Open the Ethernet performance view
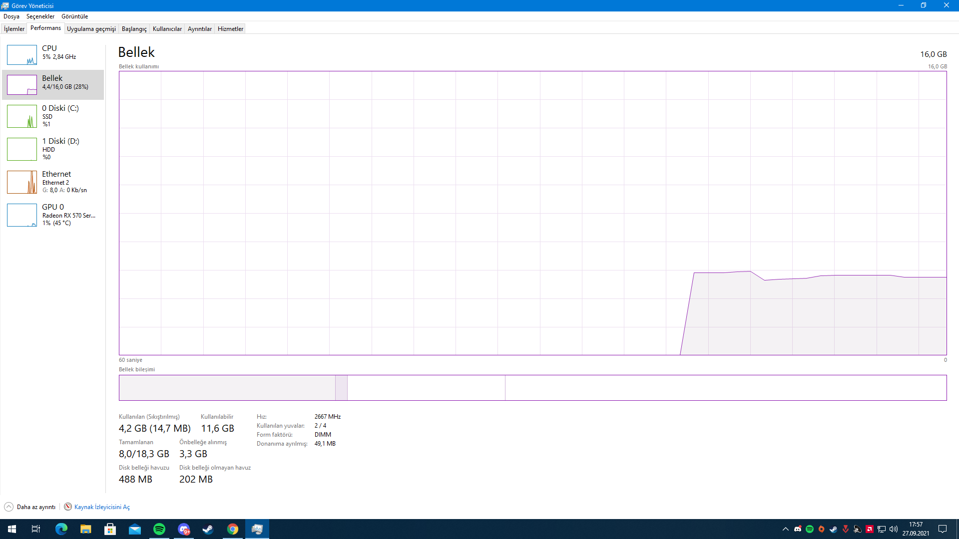 tap(53, 182)
